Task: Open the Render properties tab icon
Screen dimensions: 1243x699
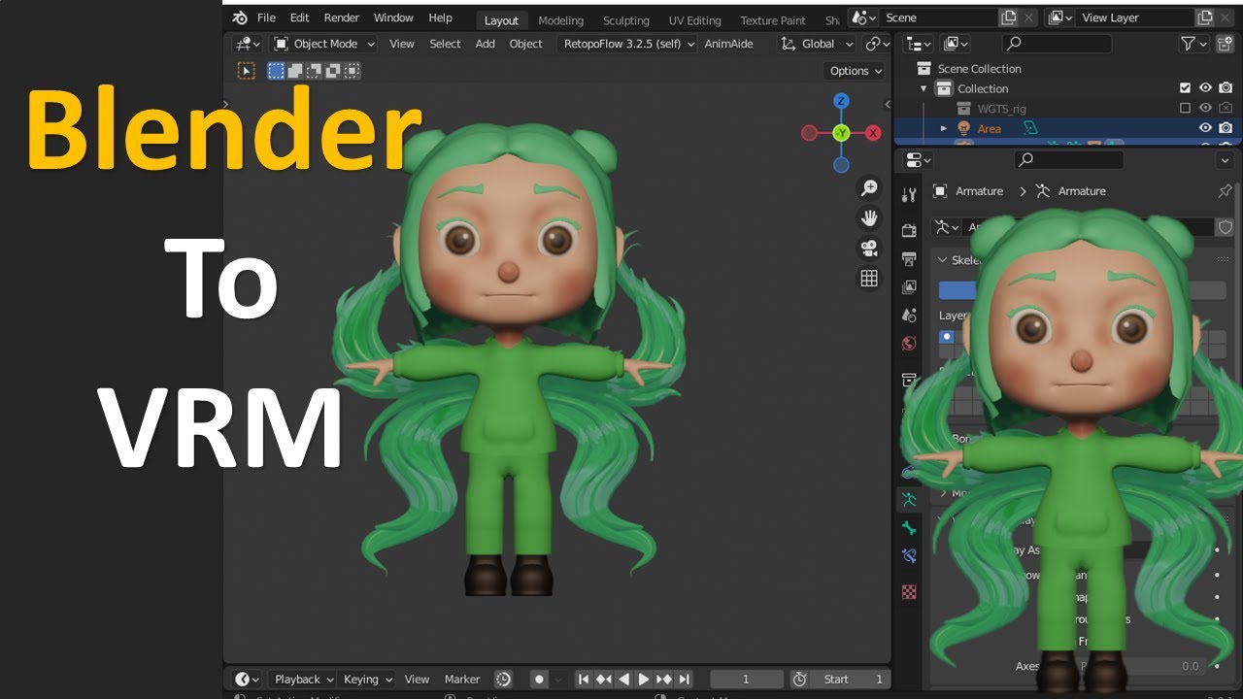Action: (x=909, y=230)
